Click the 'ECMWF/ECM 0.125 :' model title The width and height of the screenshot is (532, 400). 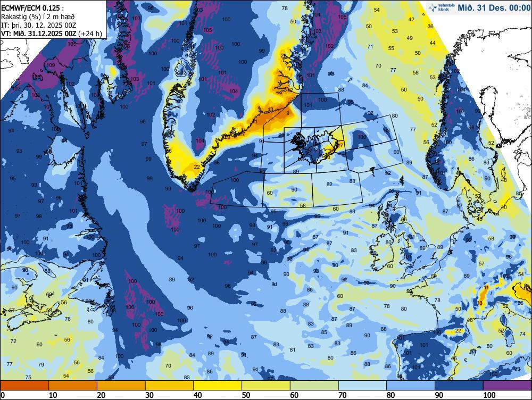pos(32,8)
